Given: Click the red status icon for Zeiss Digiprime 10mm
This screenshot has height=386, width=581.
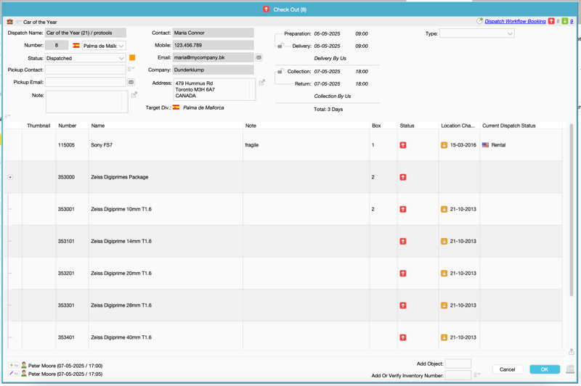Looking at the screenshot, I should pos(403,209).
